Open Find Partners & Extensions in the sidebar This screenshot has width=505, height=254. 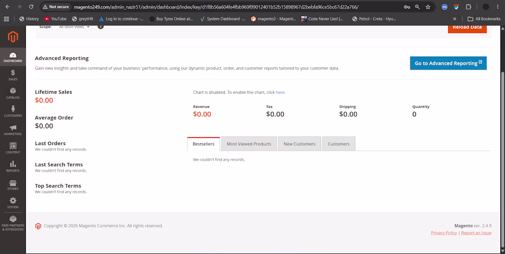coord(13,223)
